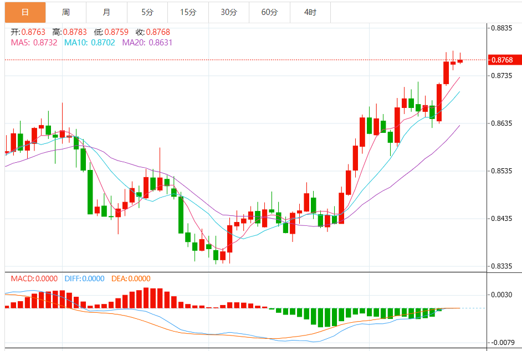
Task: Click the DEA:0.0000 label
Action: [131, 278]
